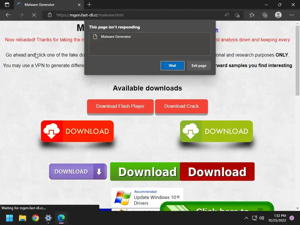Click the Wait button in the dialog

click(172, 66)
